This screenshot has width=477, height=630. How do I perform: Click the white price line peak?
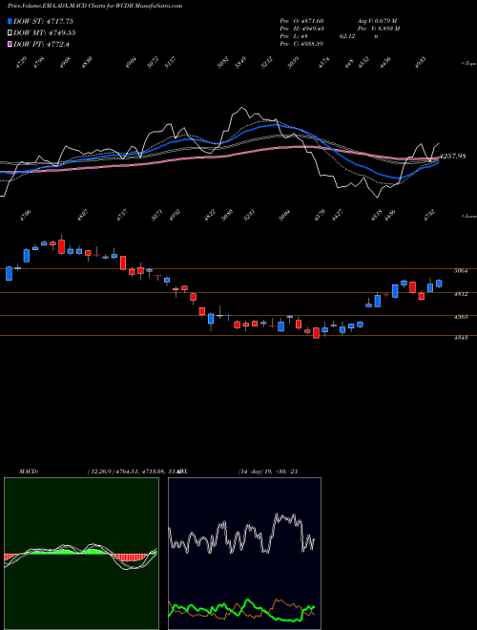241,108
